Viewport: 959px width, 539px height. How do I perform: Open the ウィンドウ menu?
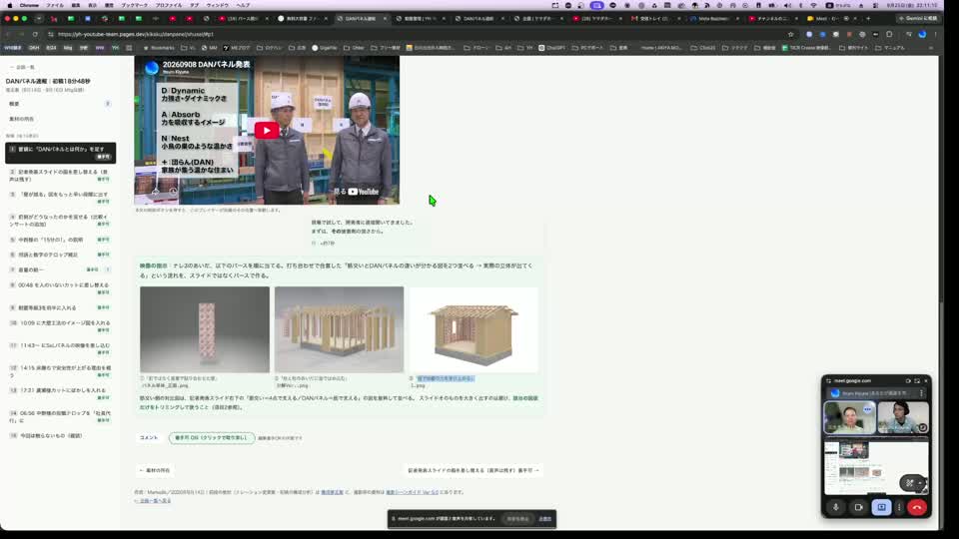pos(217,5)
